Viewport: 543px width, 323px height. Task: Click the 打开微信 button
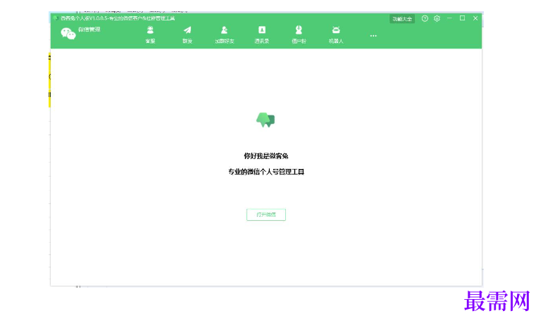coord(266,215)
